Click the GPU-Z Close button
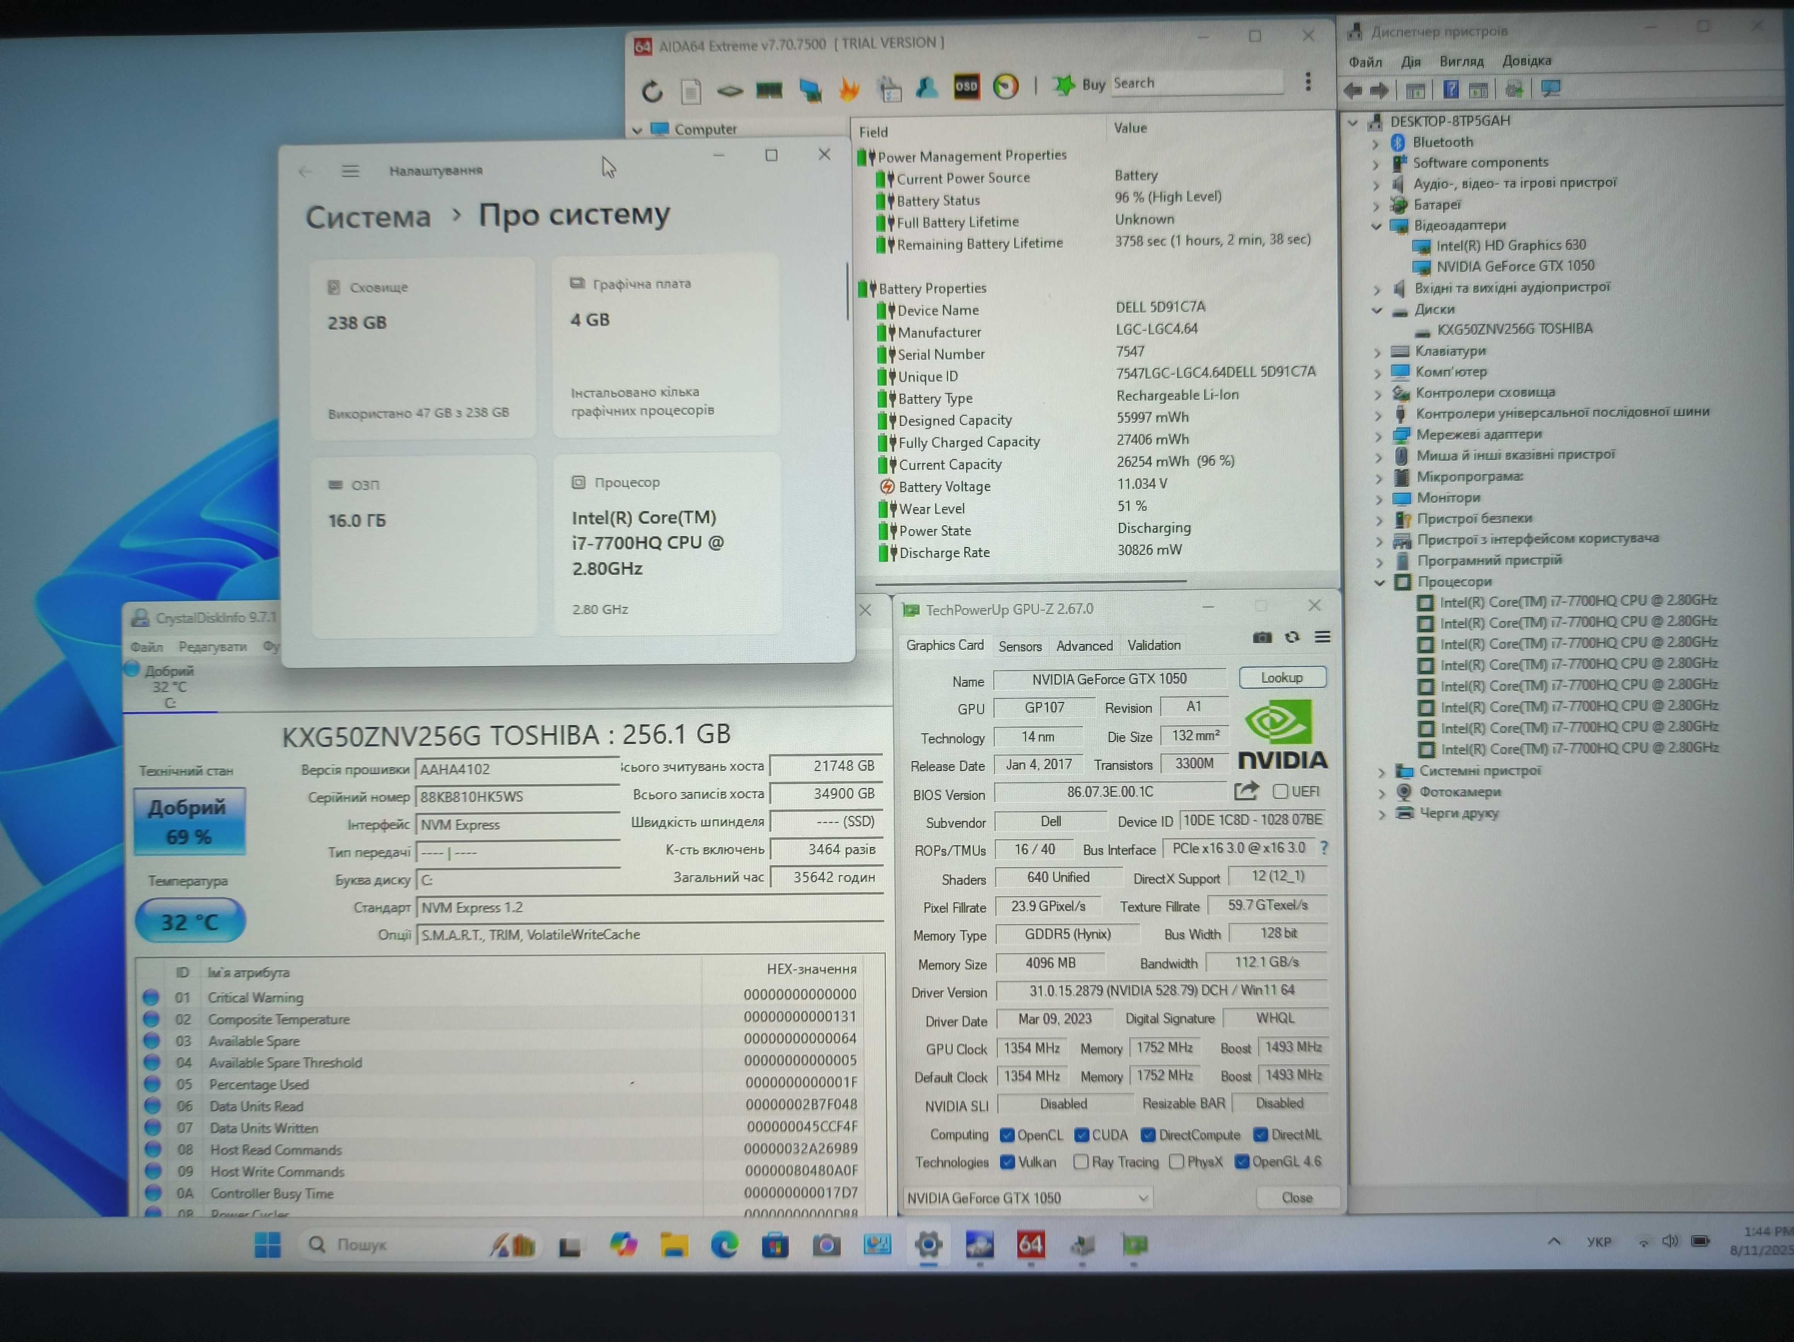Image resolution: width=1794 pixels, height=1342 pixels. click(x=1296, y=1199)
